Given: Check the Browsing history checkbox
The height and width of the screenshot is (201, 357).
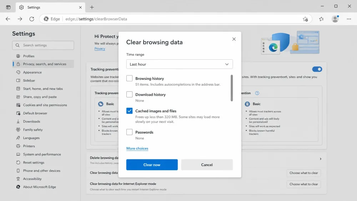Looking at the screenshot, I should (x=129, y=78).
